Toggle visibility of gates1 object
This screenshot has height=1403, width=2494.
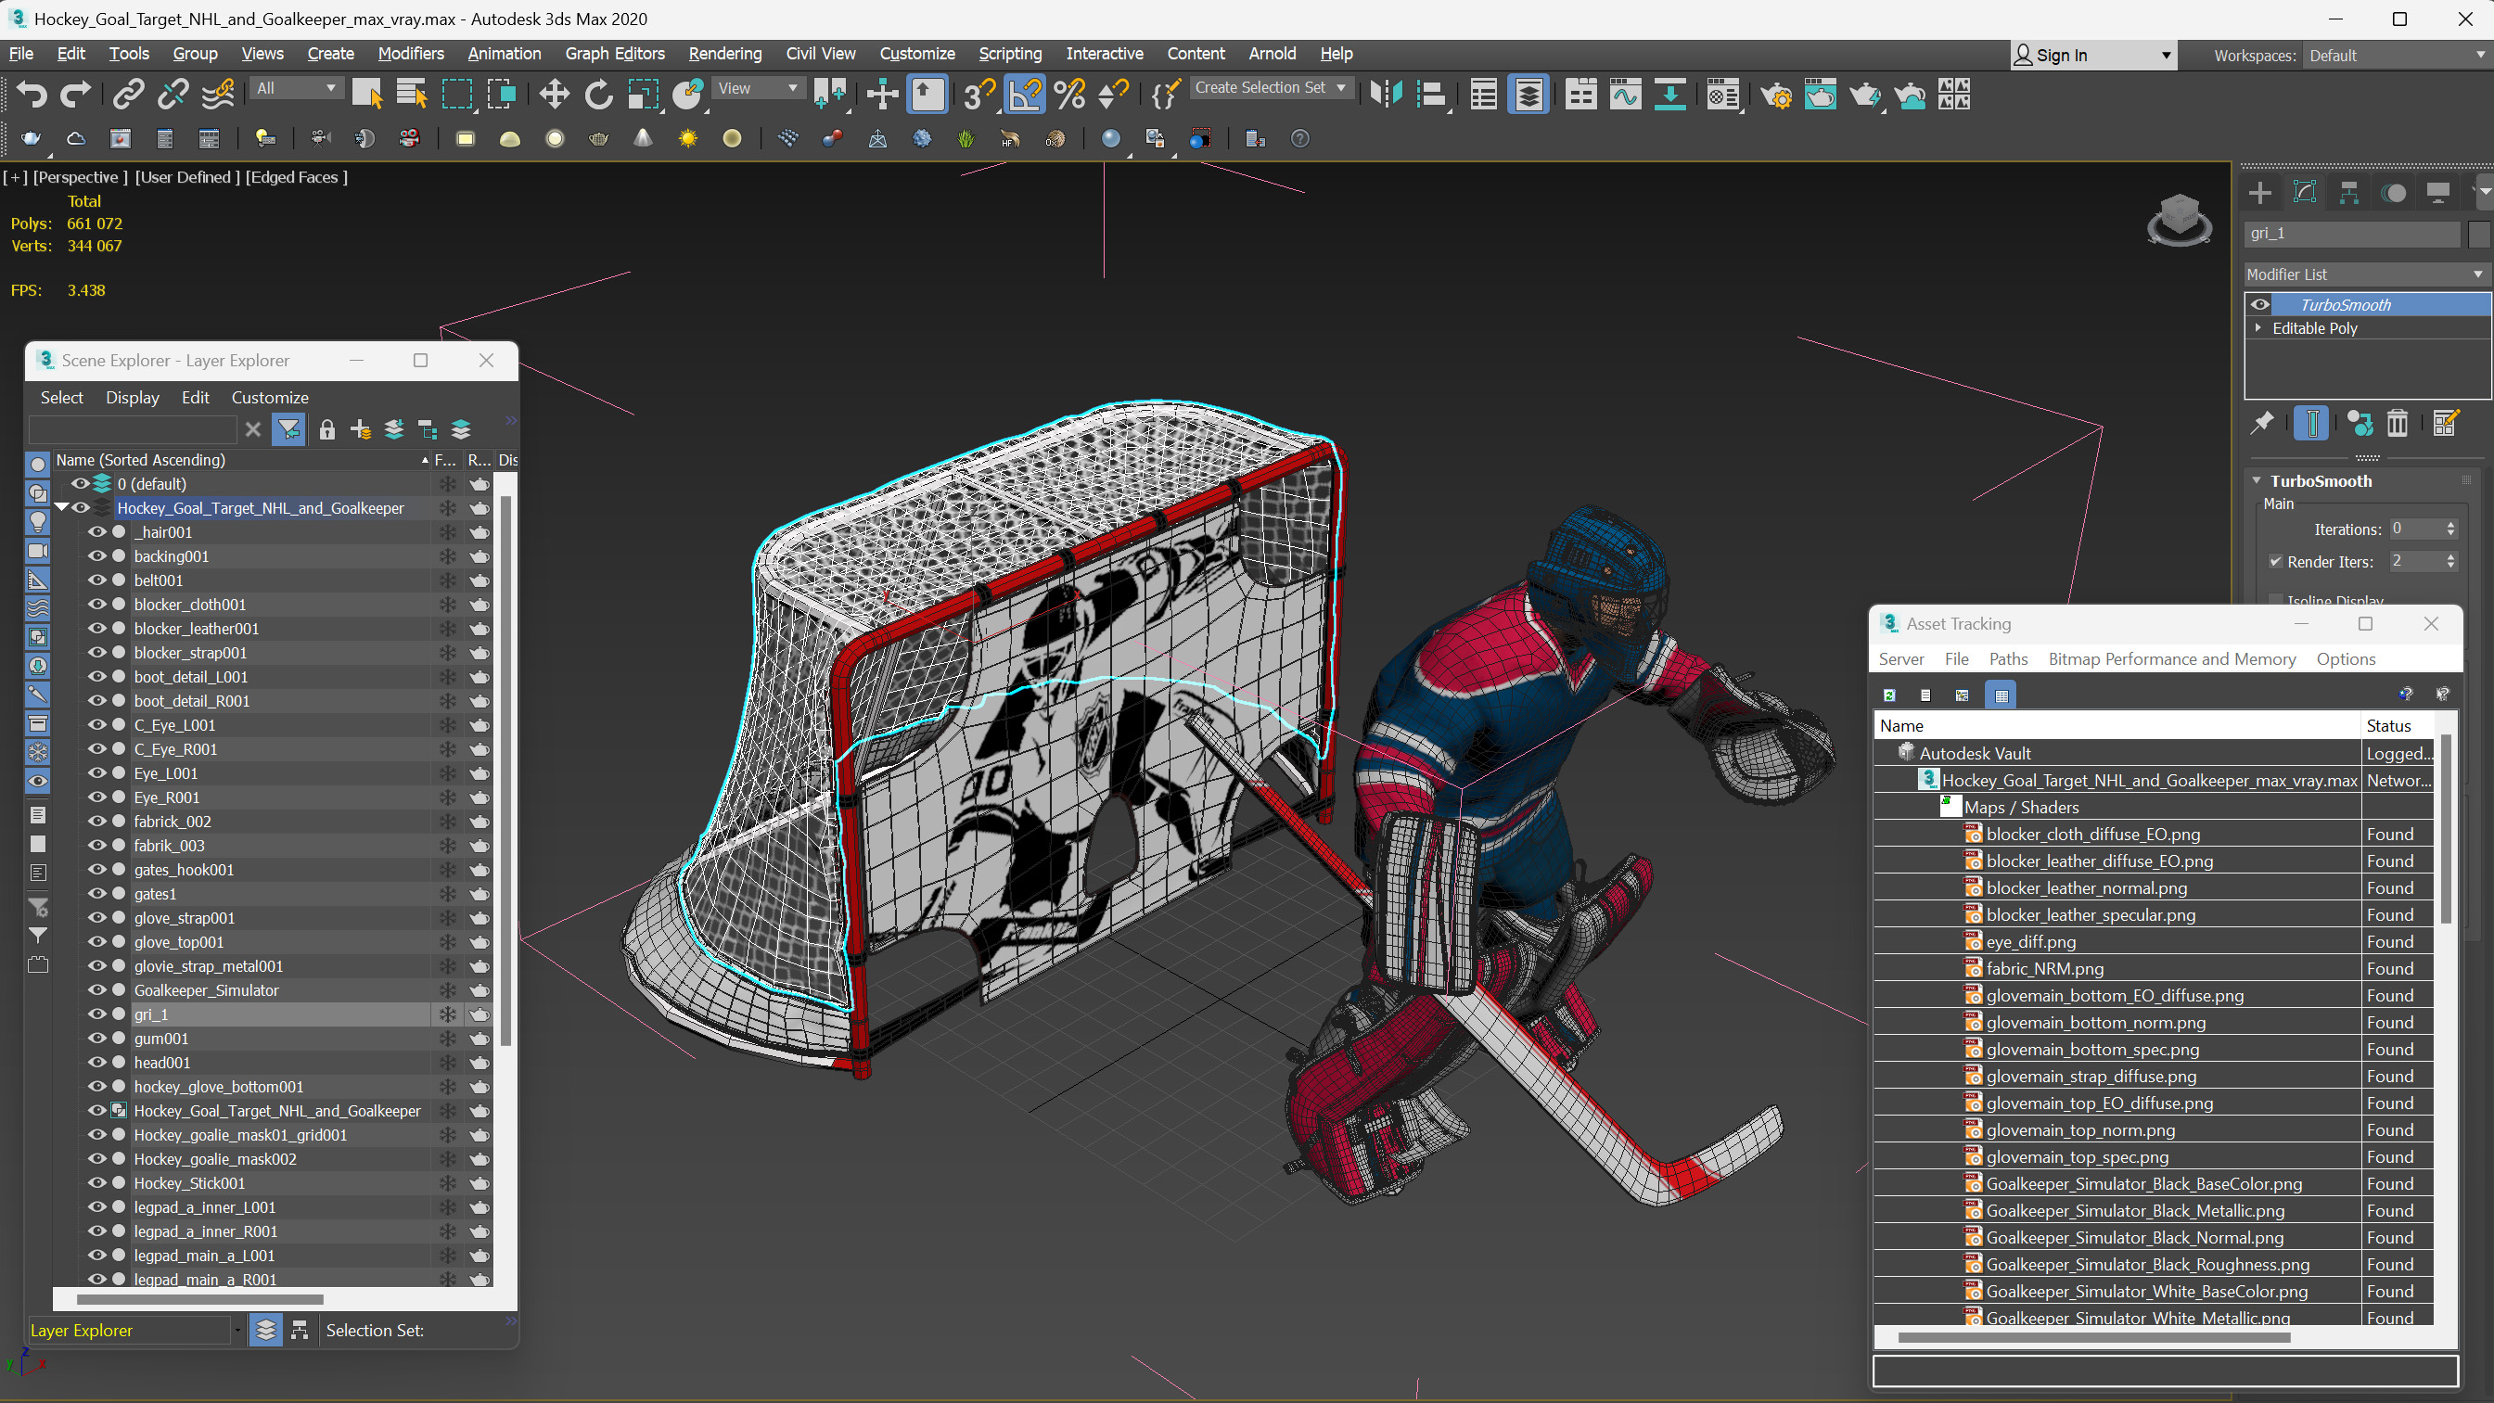coord(96,894)
